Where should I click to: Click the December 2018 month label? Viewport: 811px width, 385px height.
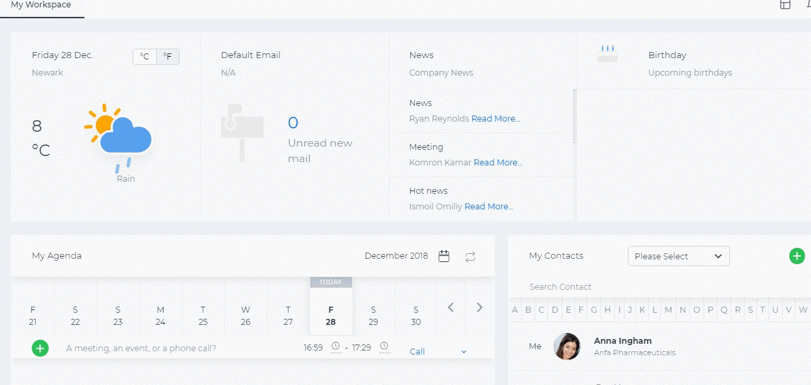coord(396,256)
